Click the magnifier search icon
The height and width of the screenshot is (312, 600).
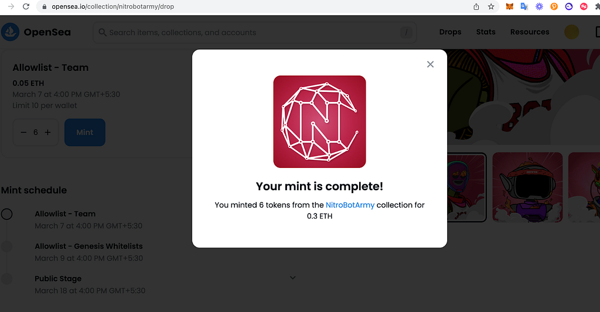(x=102, y=33)
